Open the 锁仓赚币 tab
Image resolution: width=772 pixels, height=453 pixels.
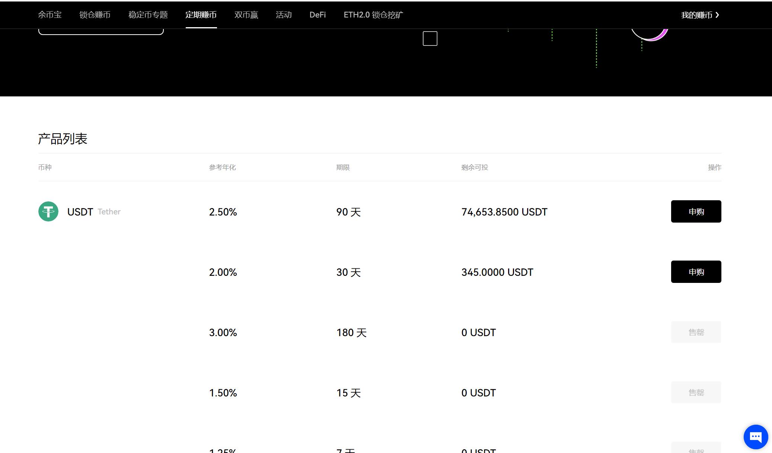pyautogui.click(x=95, y=15)
